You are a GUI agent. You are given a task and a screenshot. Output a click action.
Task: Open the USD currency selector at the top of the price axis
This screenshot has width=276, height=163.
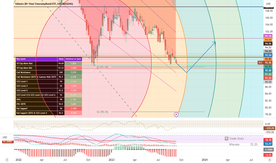[x=268, y=4]
